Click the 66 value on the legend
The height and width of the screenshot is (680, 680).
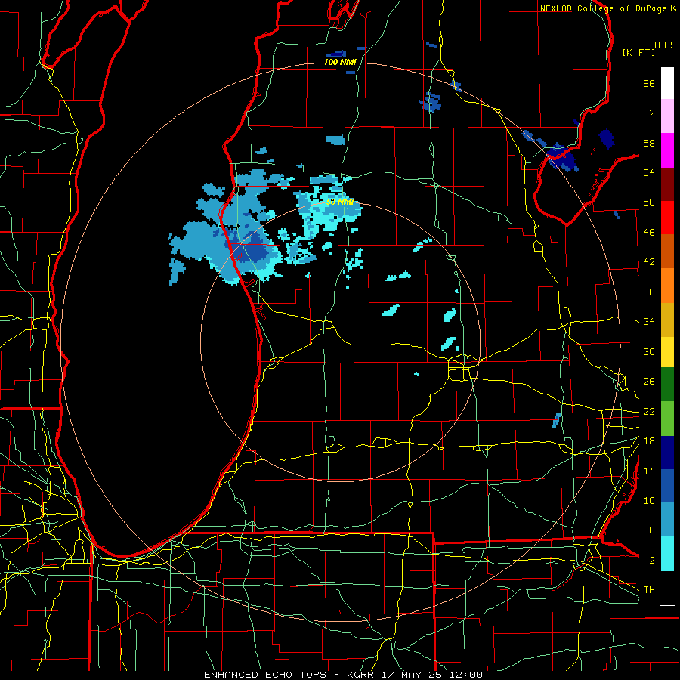649,83
